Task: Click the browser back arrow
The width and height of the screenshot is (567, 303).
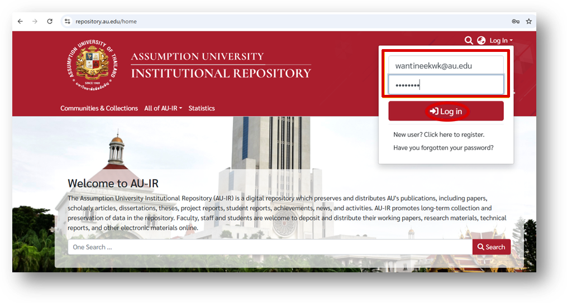Action: pos(21,21)
